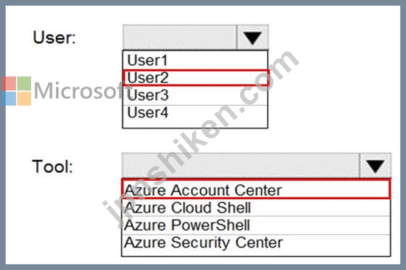Click the Microsoft four-square logo
Screen dimensions: 406x270
click(x=16, y=91)
